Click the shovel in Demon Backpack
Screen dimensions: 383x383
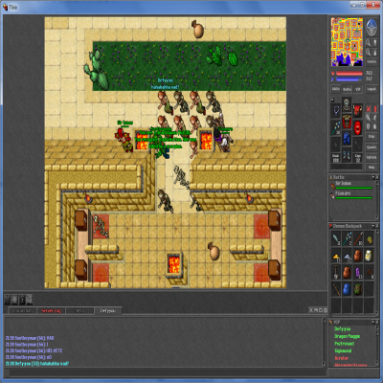336,273
